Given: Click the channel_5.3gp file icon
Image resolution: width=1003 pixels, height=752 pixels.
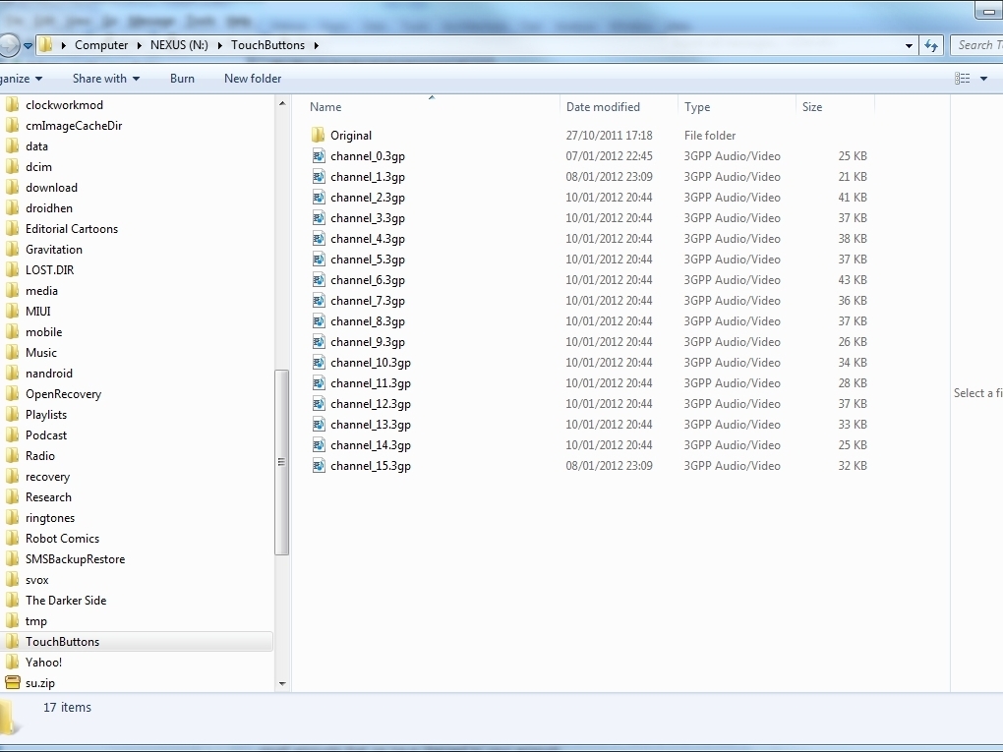Looking at the screenshot, I should (319, 259).
